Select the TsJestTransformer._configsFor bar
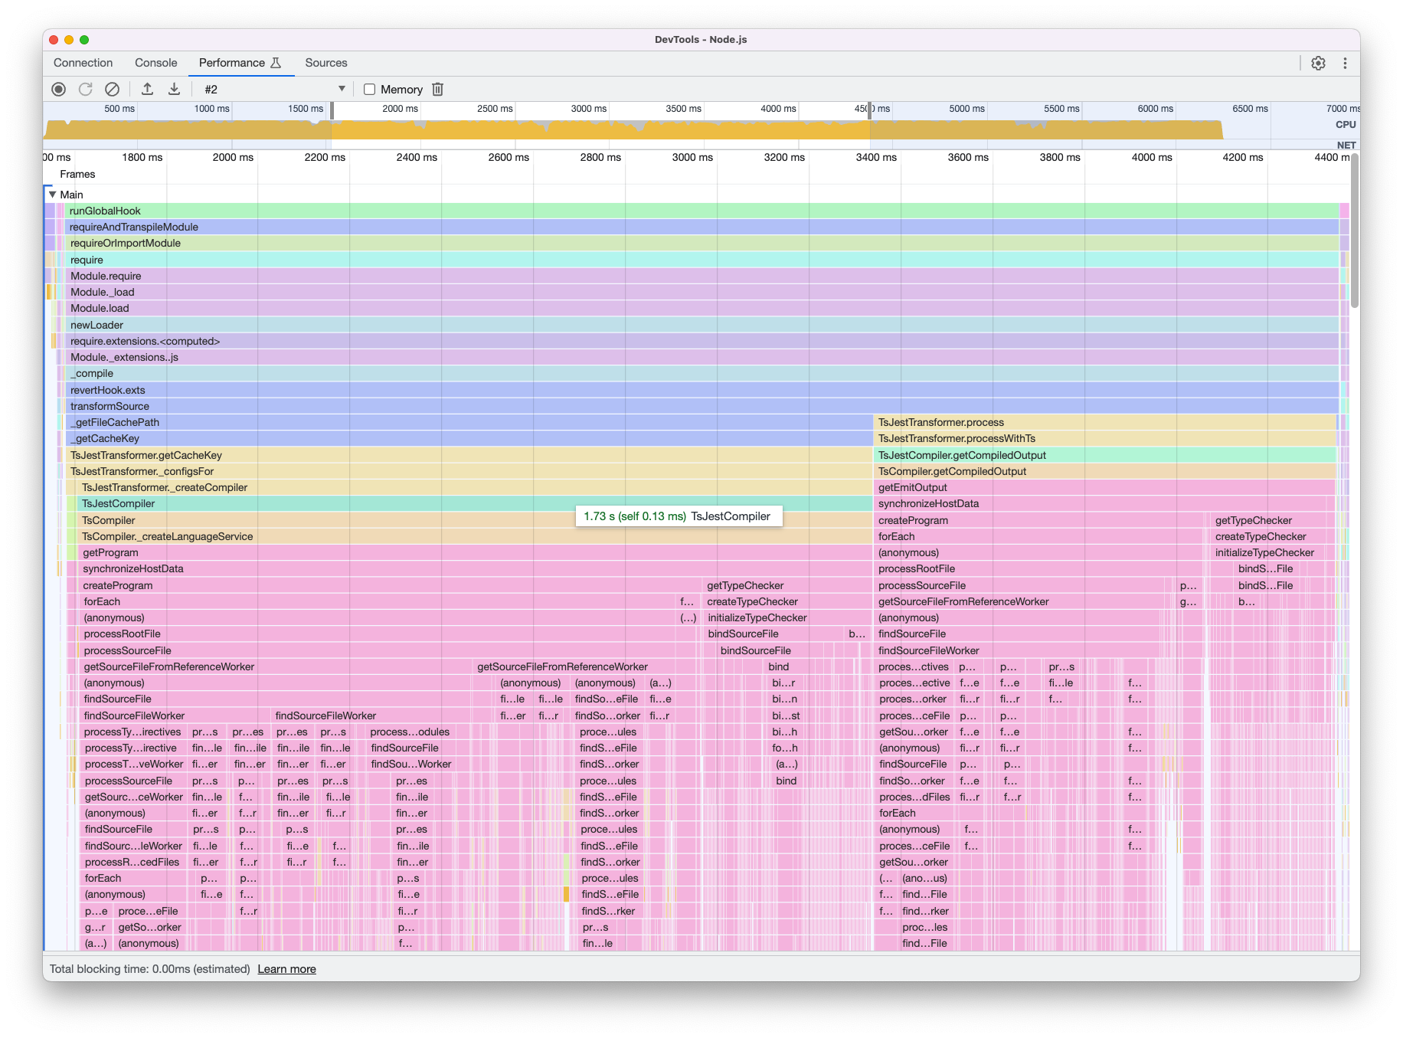The image size is (1403, 1038). pos(469,471)
